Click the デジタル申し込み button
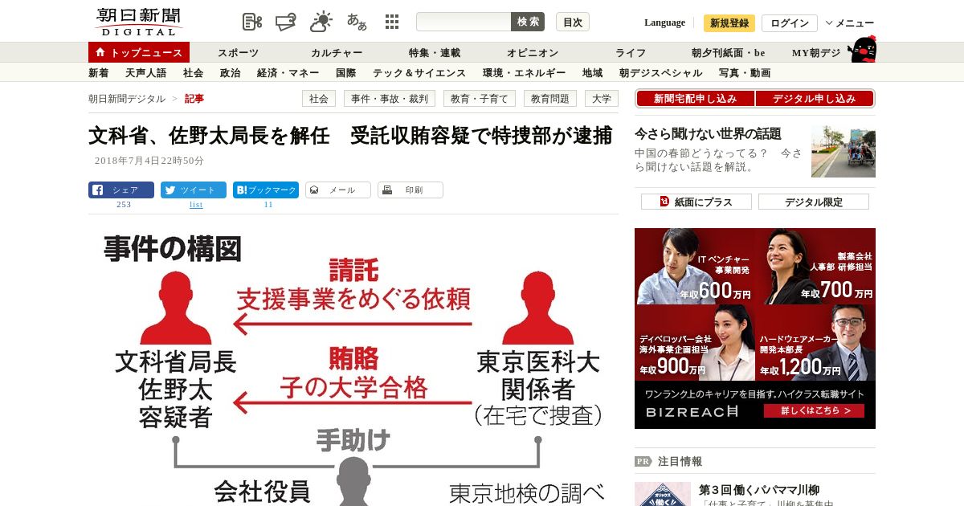Viewport: 964px width, 506px height. coord(815,99)
